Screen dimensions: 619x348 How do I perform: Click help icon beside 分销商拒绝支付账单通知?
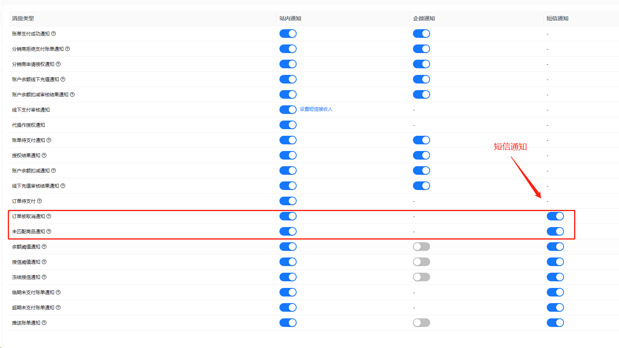tap(68, 49)
